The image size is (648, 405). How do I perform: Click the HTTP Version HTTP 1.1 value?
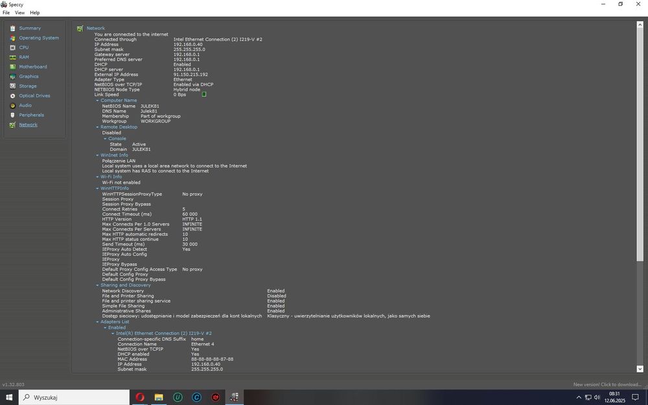(x=192, y=219)
